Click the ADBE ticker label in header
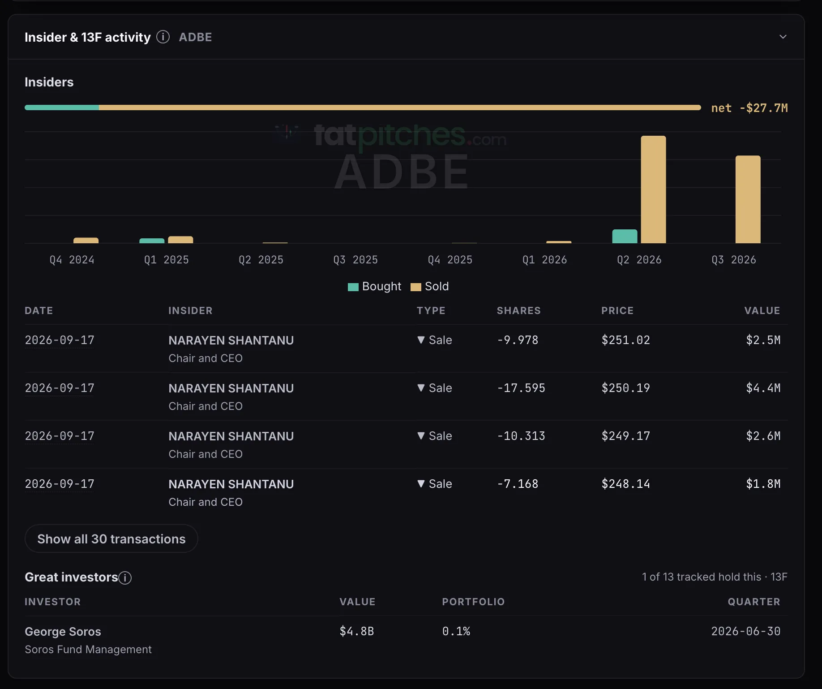This screenshot has height=689, width=822. point(195,37)
